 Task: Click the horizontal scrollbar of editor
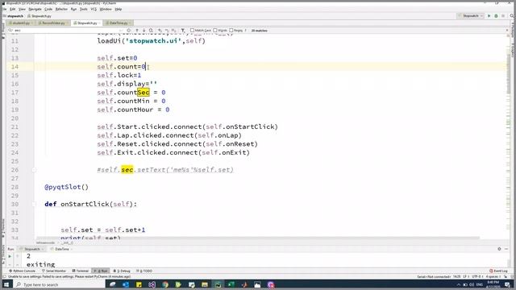(x=258, y=238)
